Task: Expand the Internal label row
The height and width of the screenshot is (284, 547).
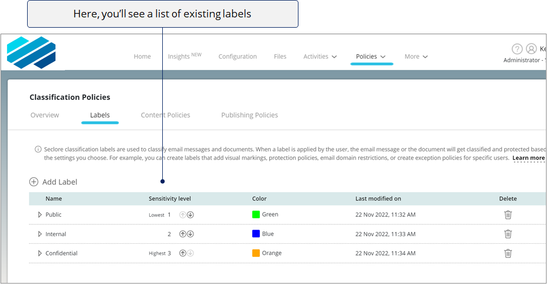Action: coord(40,234)
